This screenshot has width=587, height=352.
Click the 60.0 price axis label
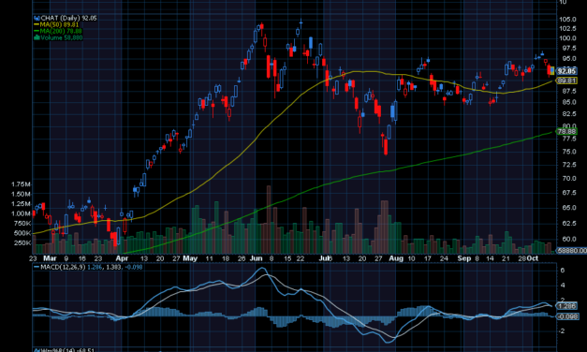[x=568, y=239]
